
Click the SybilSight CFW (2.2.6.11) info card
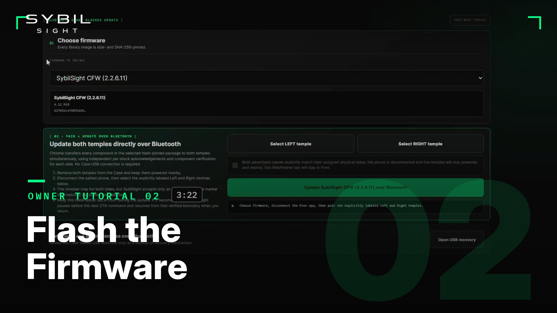266,104
